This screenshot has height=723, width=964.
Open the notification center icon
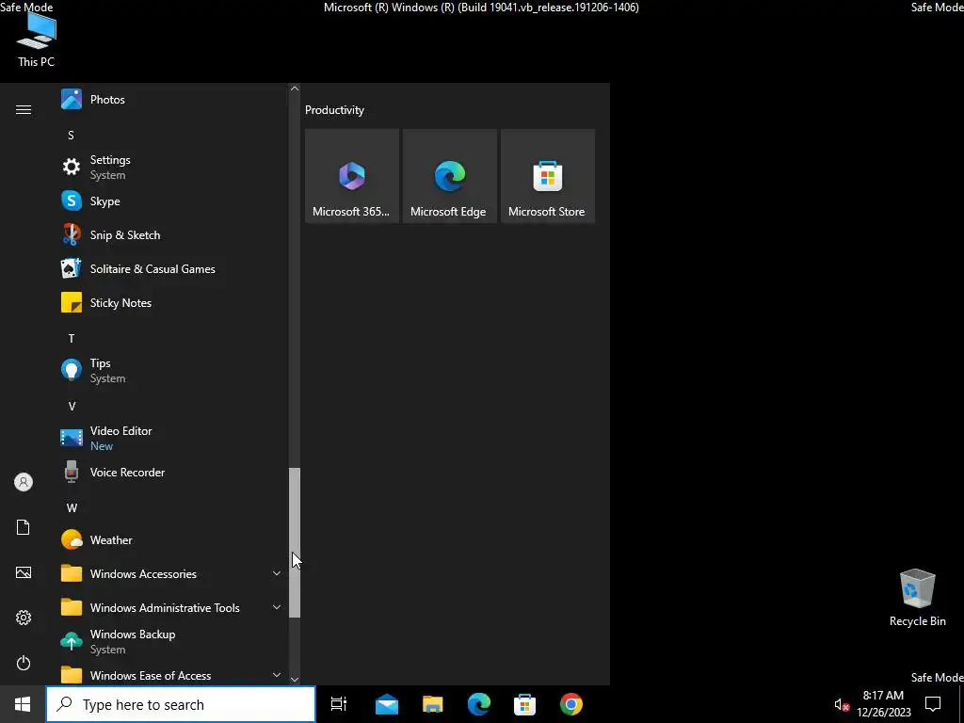pyautogui.click(x=933, y=704)
